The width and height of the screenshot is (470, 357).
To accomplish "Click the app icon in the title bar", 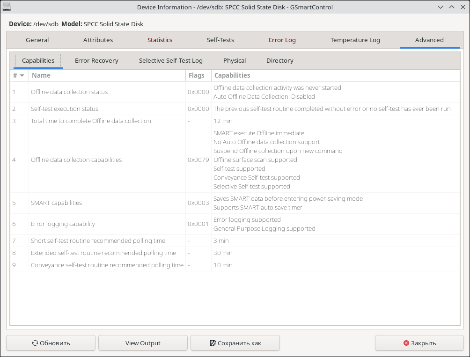I will 7,7.
